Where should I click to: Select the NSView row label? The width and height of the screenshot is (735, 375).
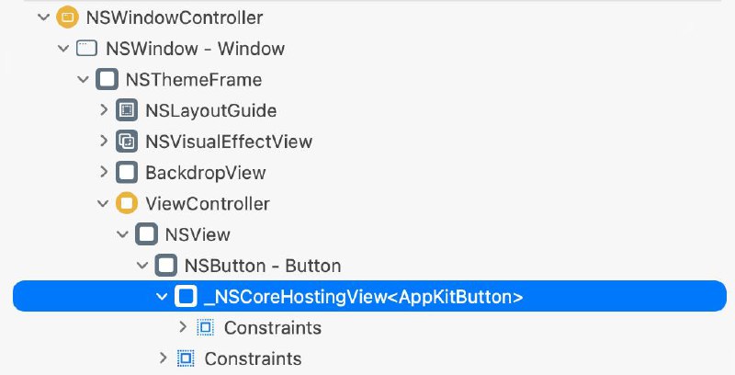click(197, 234)
